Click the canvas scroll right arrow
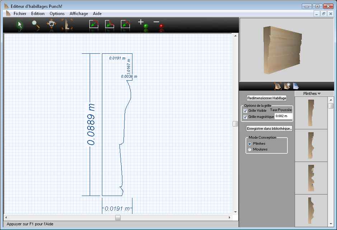 [x=230, y=217]
